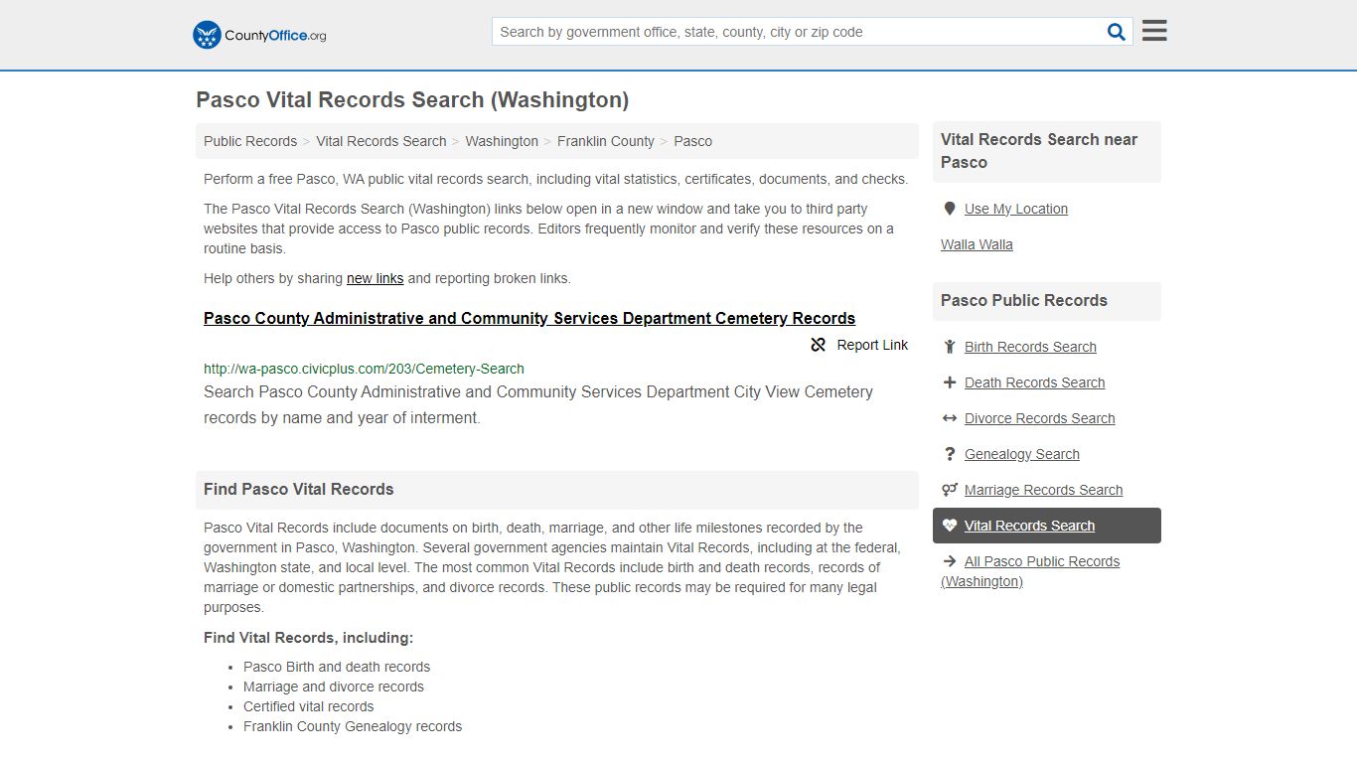This screenshot has height=763, width=1357.
Task: Click the All Pasco Public Records arrow icon
Action: pos(950,561)
